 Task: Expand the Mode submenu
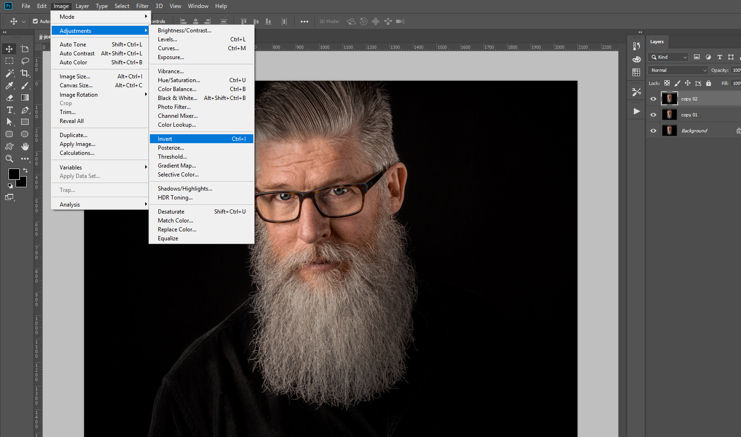pos(100,17)
